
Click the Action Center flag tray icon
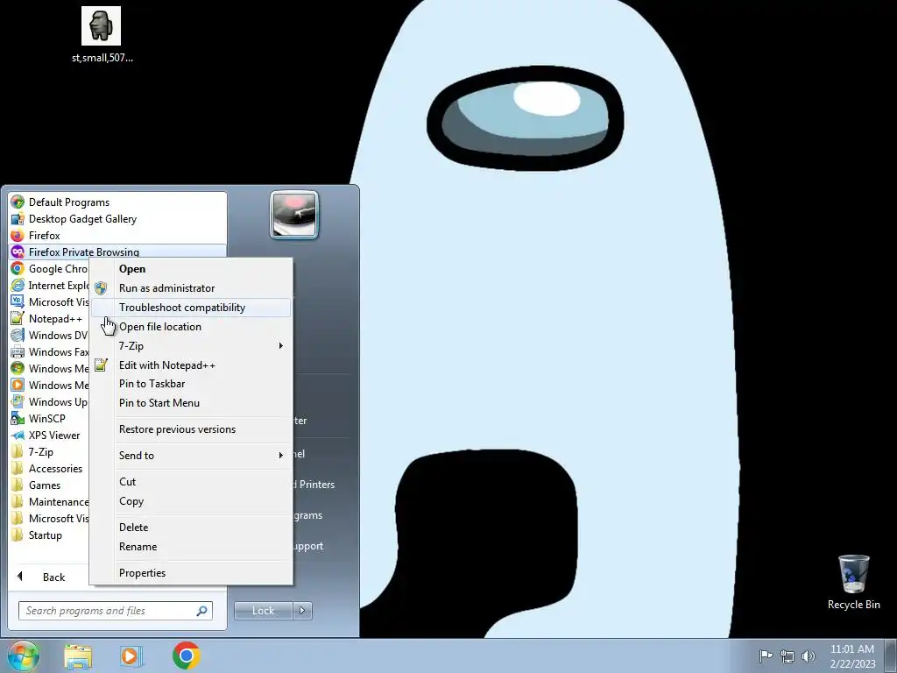coord(766,655)
